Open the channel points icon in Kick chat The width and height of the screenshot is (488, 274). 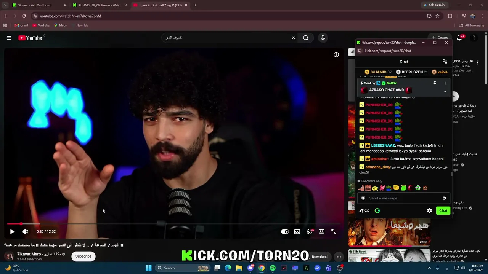click(x=364, y=210)
